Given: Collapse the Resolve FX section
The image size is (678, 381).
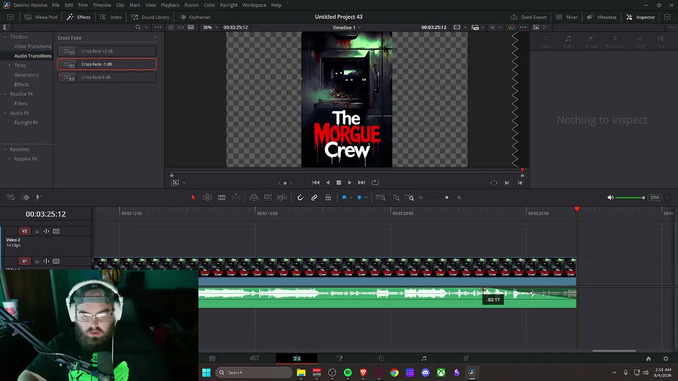Looking at the screenshot, I should pyautogui.click(x=5, y=94).
